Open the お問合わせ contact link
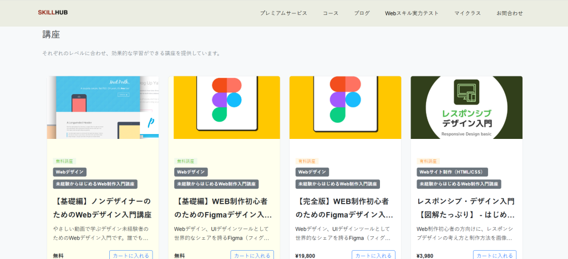The height and width of the screenshot is (259, 568). (509, 13)
